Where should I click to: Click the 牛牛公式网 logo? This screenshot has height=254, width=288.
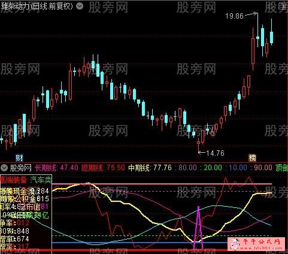pos(256,244)
